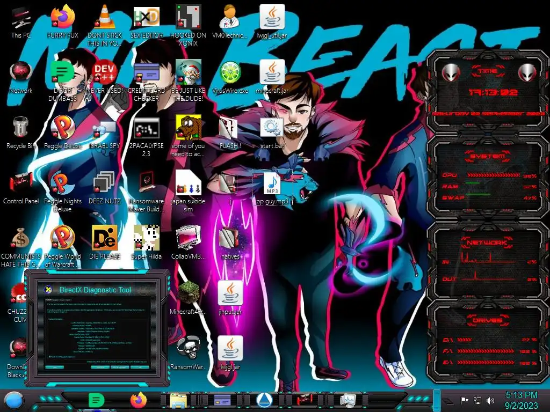550x412 pixels.
Task: Open the green chat app on the taskbar
Action: [x=96, y=400]
